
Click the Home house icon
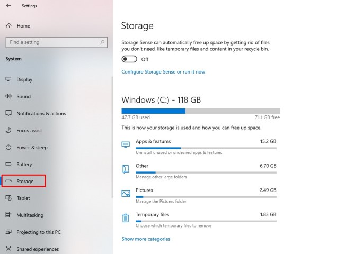pyautogui.click(x=9, y=26)
